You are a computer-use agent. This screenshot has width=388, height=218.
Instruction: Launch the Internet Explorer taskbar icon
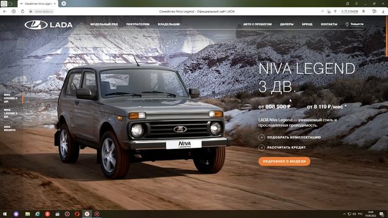point(38,214)
